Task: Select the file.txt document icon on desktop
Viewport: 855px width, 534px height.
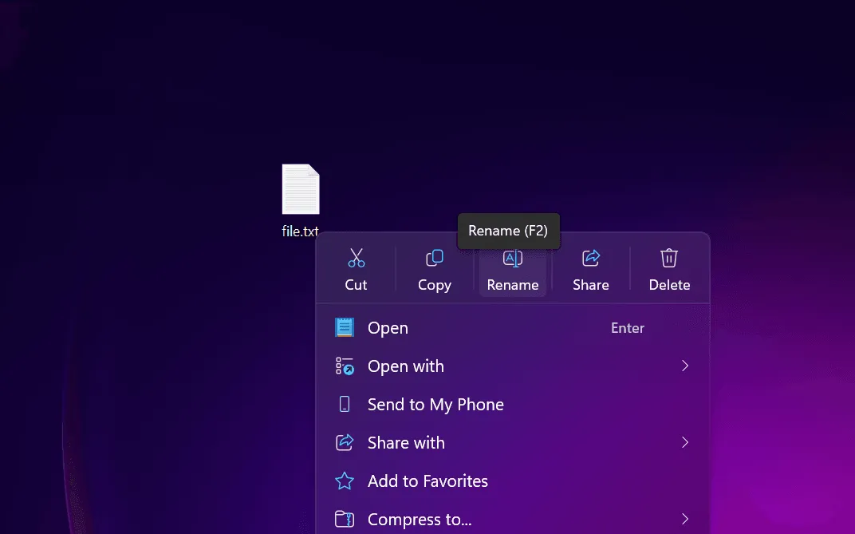Action: tap(301, 189)
